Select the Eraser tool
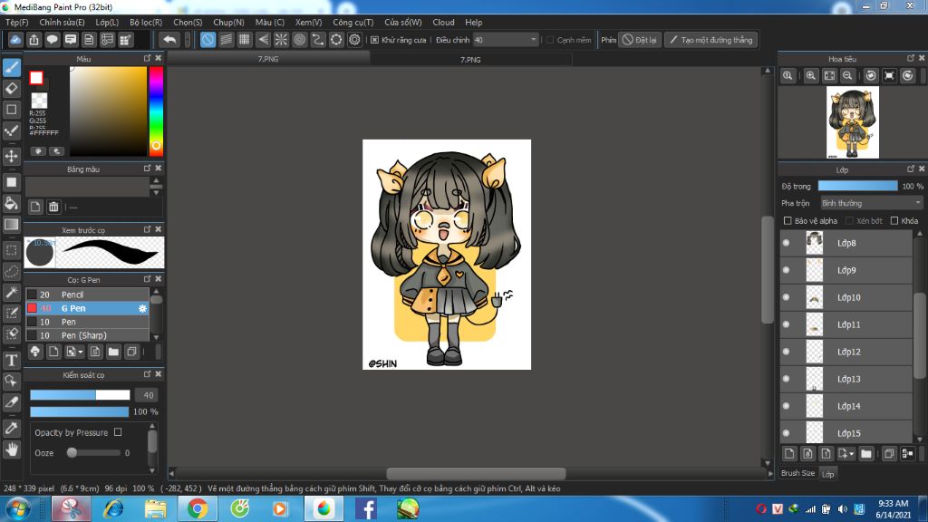 tap(11, 89)
